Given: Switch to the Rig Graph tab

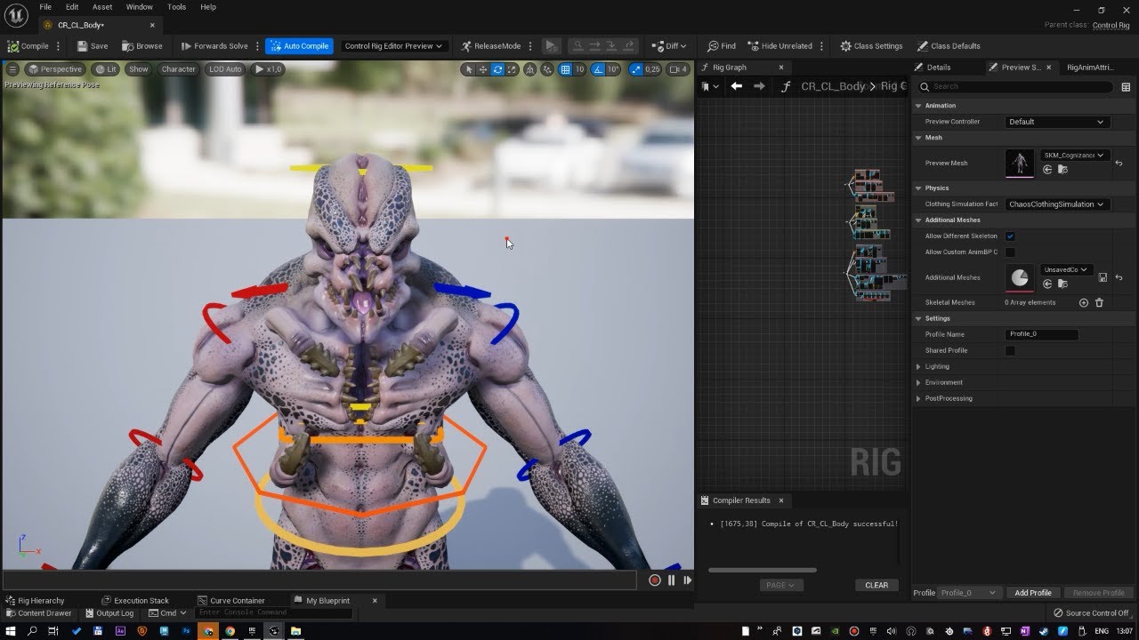Looking at the screenshot, I should (x=730, y=68).
